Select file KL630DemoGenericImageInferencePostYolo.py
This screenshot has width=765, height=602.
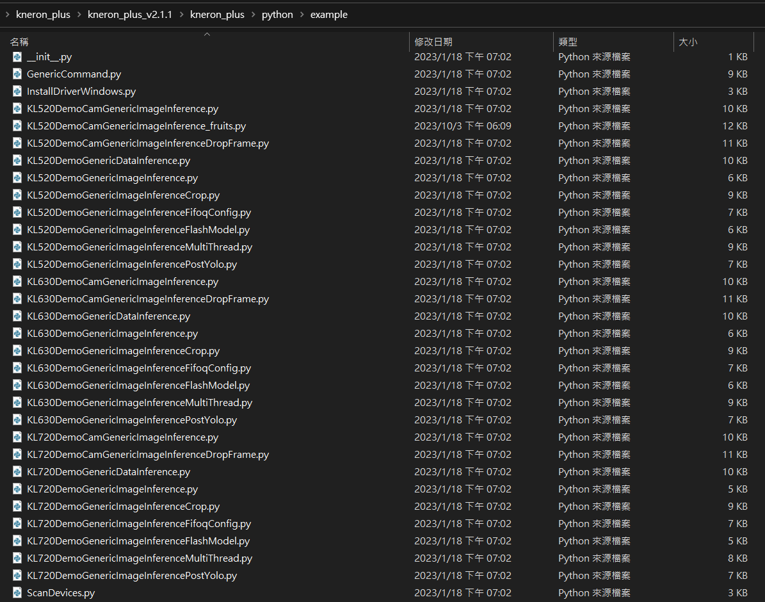click(x=132, y=420)
